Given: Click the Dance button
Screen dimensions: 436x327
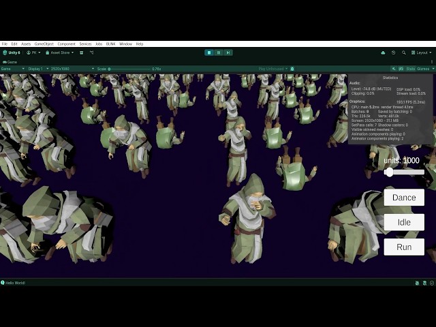Looking at the screenshot, I should coord(404,198).
